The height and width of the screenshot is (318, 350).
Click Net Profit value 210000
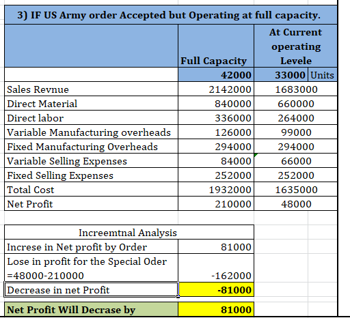216,203
